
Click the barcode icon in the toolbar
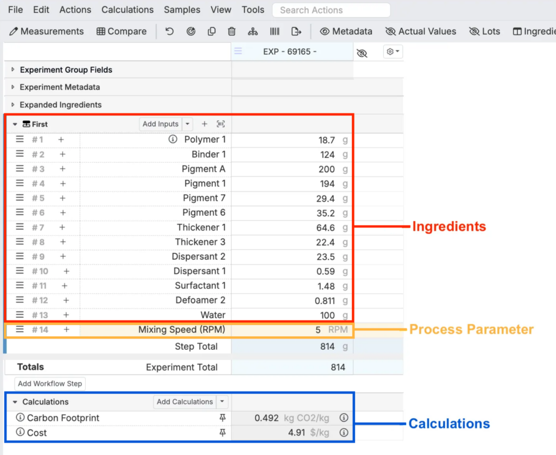(275, 31)
